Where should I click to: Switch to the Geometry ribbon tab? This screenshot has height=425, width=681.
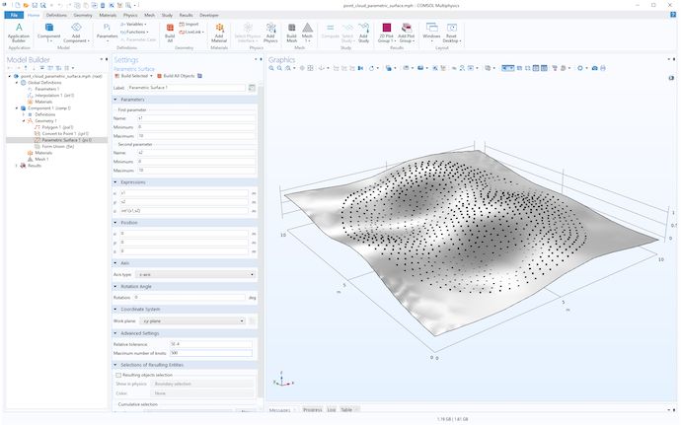point(83,15)
